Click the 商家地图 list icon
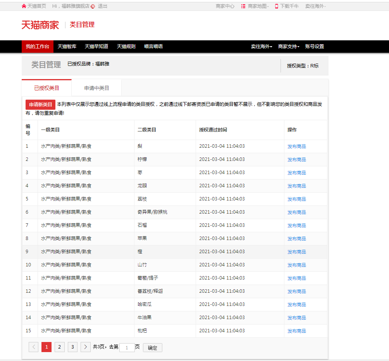The height and width of the screenshot is (361, 389). coord(243,6)
